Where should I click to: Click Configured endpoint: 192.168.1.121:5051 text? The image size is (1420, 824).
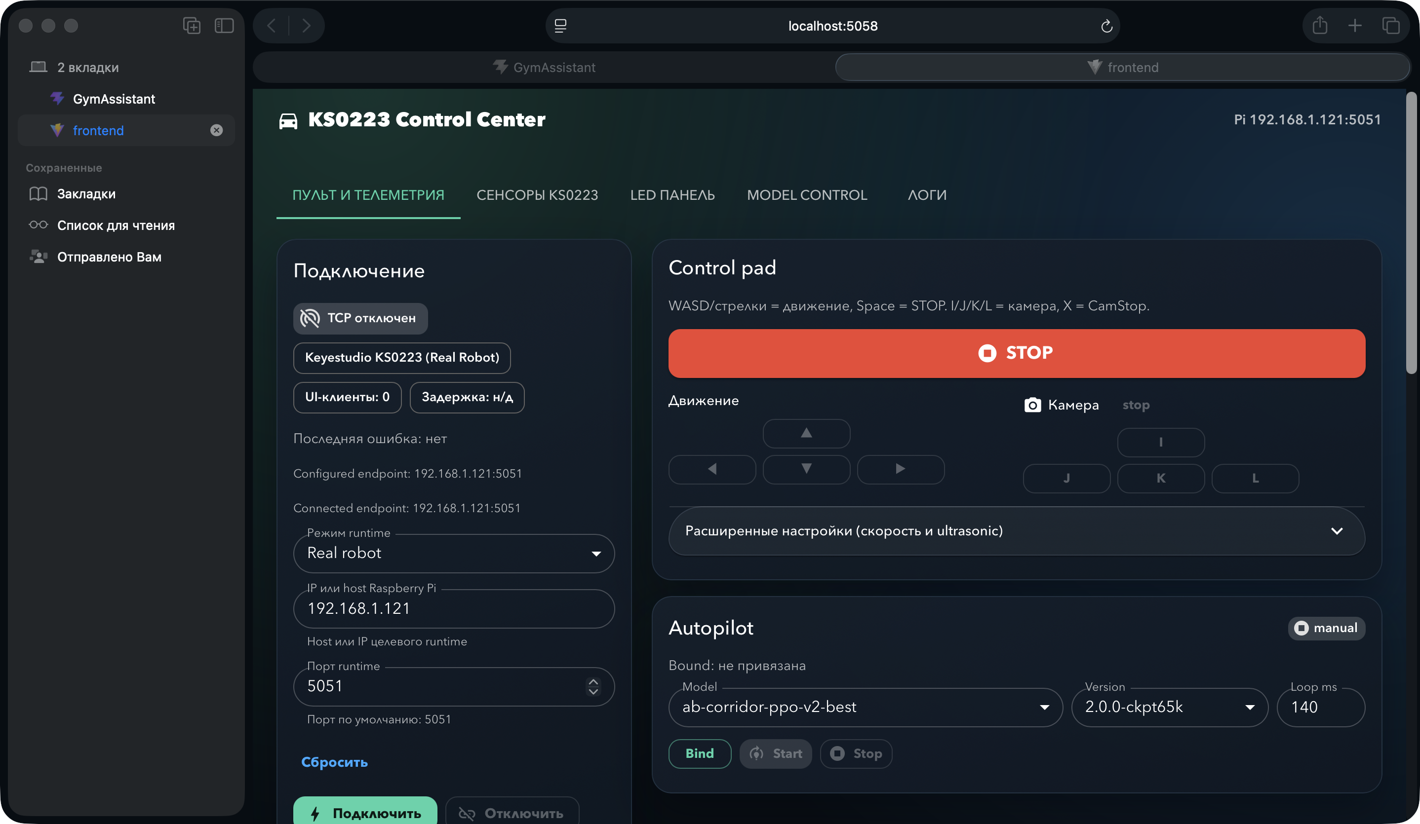pos(407,474)
